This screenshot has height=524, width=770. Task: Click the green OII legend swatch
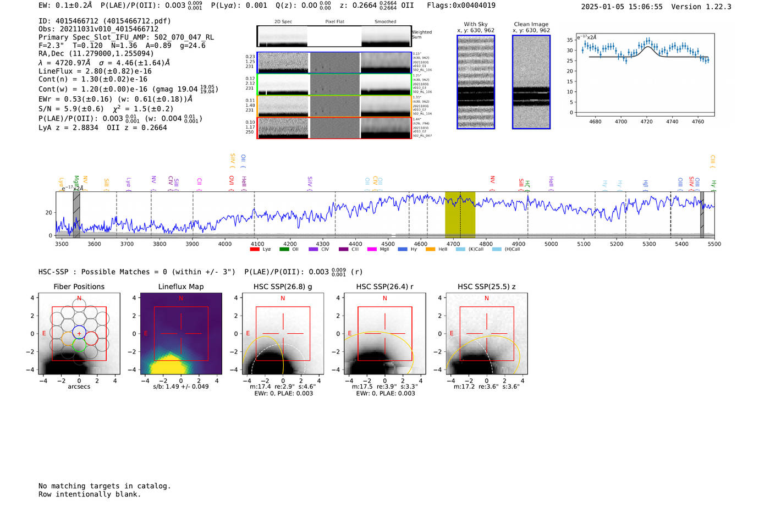[x=284, y=250]
